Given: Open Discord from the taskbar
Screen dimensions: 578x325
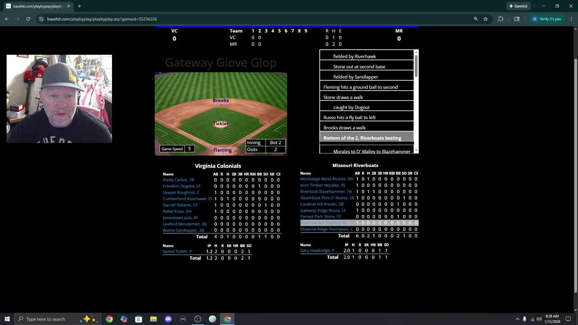Looking at the screenshot, I should 168,319.
